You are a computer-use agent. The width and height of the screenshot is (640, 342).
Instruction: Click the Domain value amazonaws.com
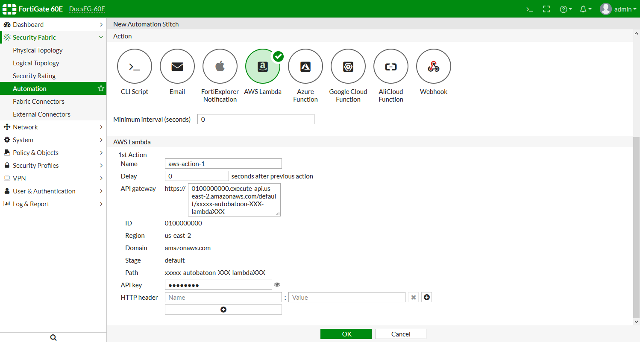point(188,248)
